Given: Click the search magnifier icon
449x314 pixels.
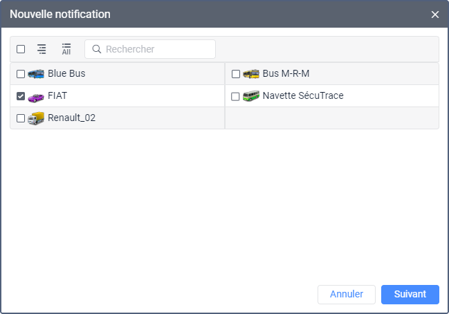Looking at the screenshot, I should (97, 49).
